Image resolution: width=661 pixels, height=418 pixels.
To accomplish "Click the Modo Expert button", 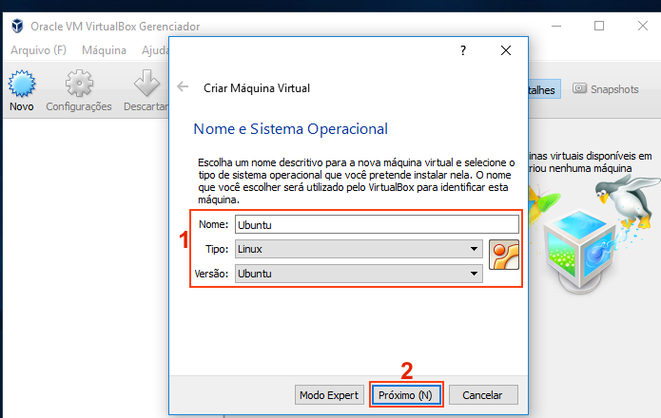I will 329,395.
